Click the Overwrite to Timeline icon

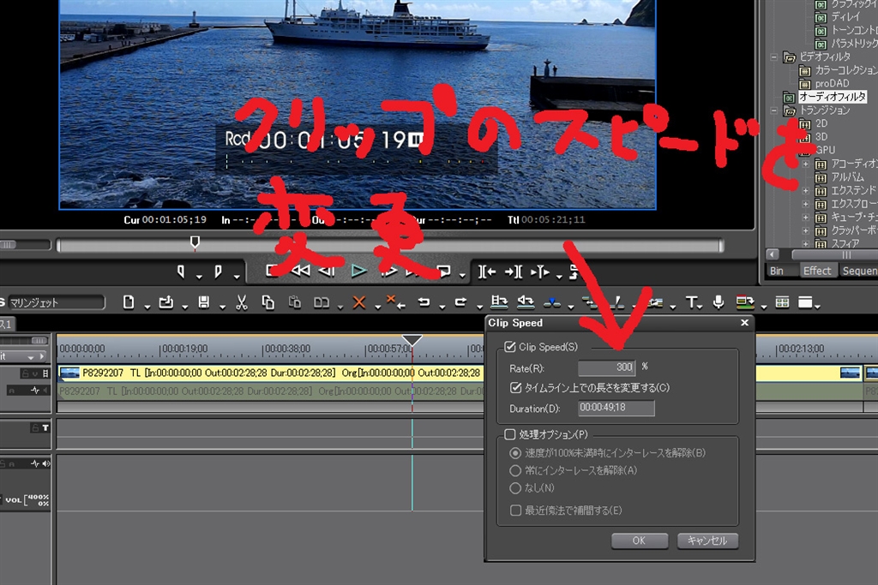526,302
